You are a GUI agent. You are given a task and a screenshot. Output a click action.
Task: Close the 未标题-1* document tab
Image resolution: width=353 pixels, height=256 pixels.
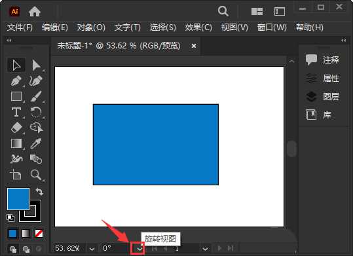194,46
